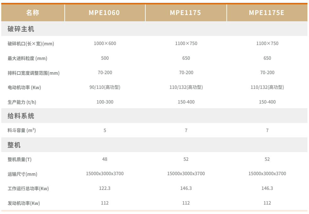Select the 122.3 total power value
The width and height of the screenshot is (309, 214).
105,188
